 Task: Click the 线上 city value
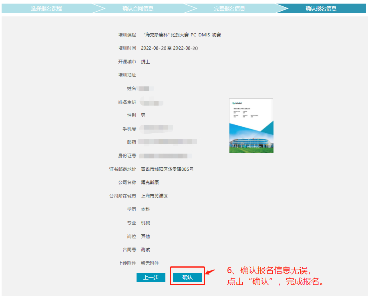coord(145,62)
